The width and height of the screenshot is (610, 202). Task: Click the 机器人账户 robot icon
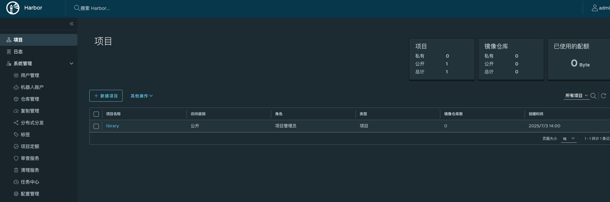16,87
